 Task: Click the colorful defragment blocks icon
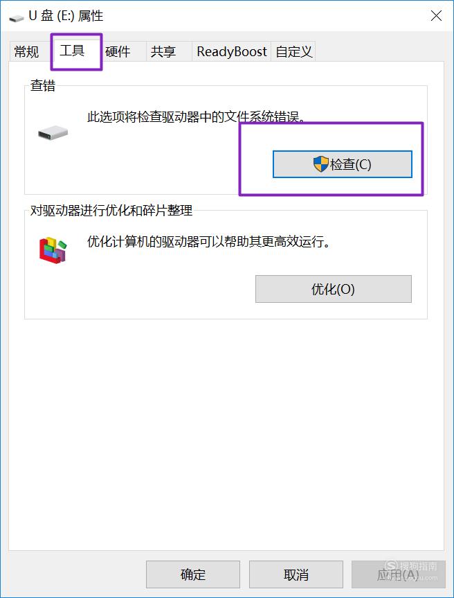[x=53, y=250]
